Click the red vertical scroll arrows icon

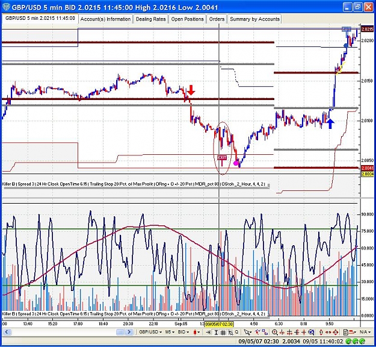[x=321, y=332]
